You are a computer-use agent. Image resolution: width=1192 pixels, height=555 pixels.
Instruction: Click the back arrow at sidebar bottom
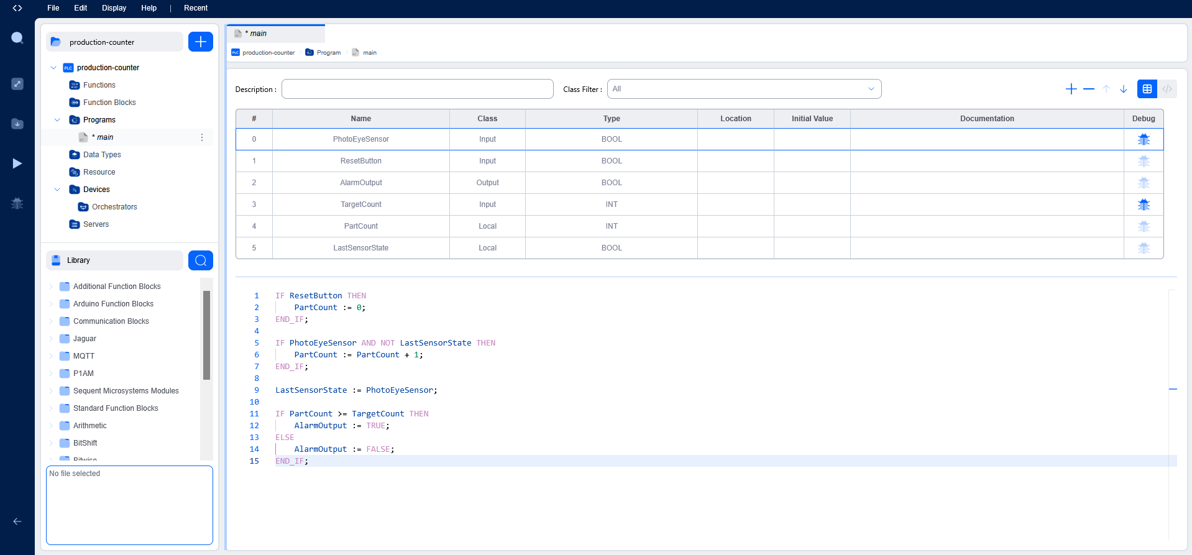(17, 521)
